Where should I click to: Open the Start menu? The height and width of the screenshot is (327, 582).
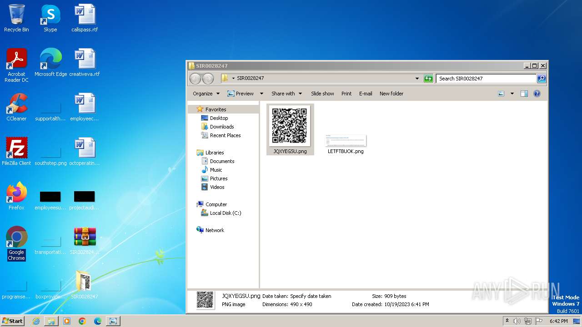12,321
